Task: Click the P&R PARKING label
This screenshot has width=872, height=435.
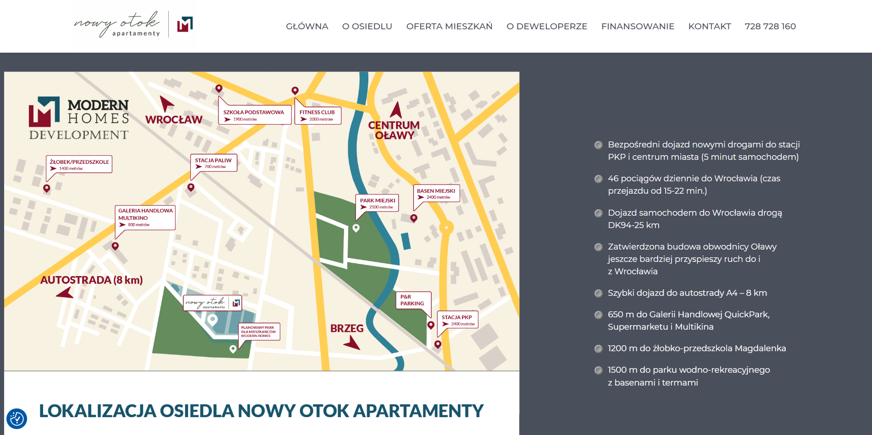Action: point(413,300)
